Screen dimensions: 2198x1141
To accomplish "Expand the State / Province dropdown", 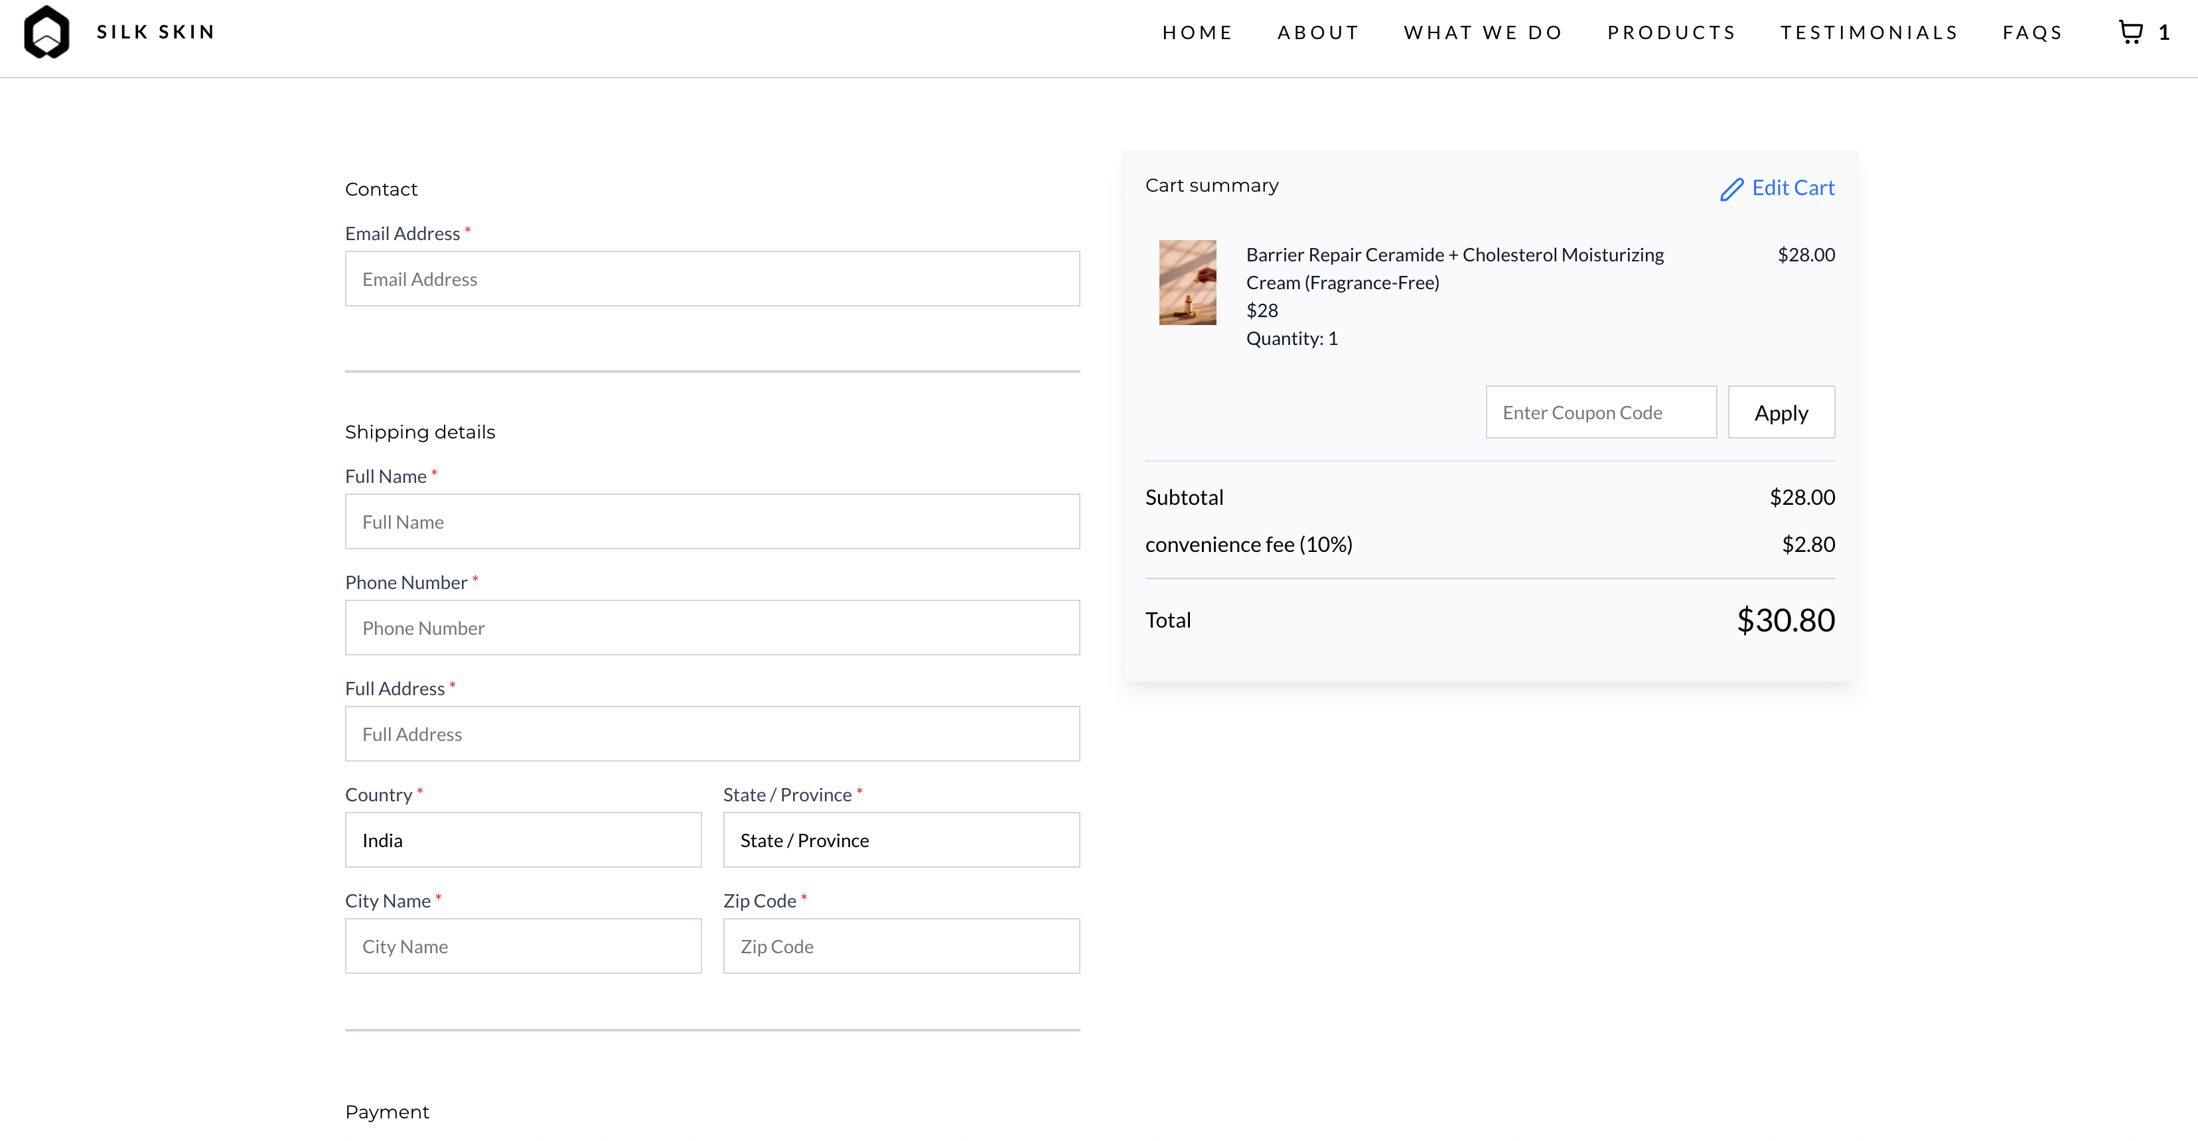I will pos(901,840).
